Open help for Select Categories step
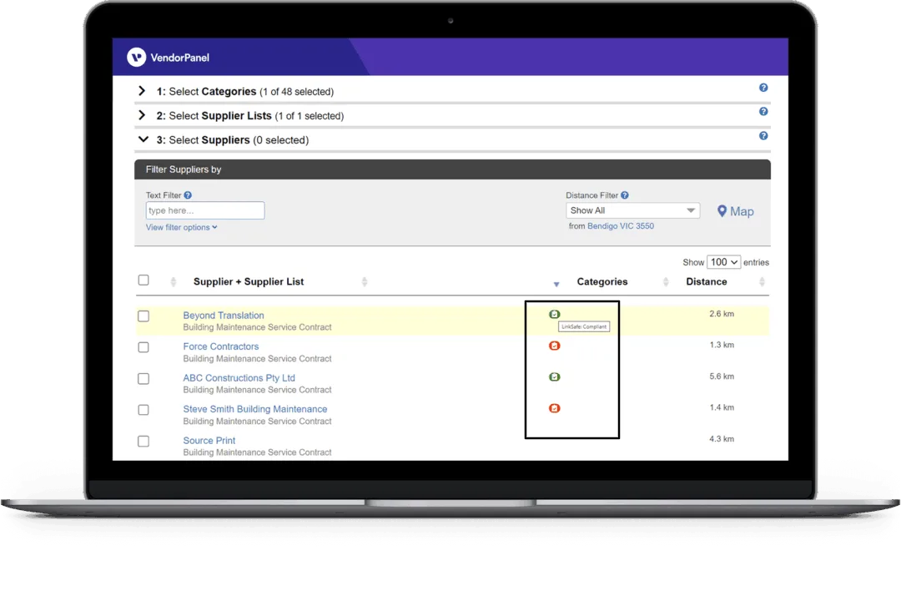 [x=763, y=88]
